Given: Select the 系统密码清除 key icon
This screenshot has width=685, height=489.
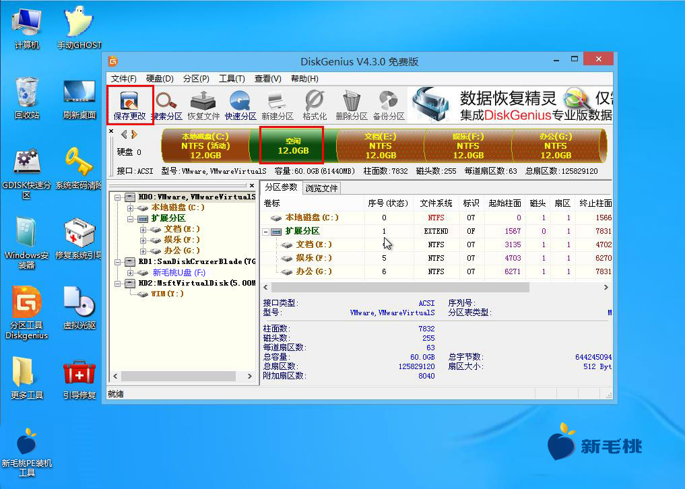Looking at the screenshot, I should [79, 168].
